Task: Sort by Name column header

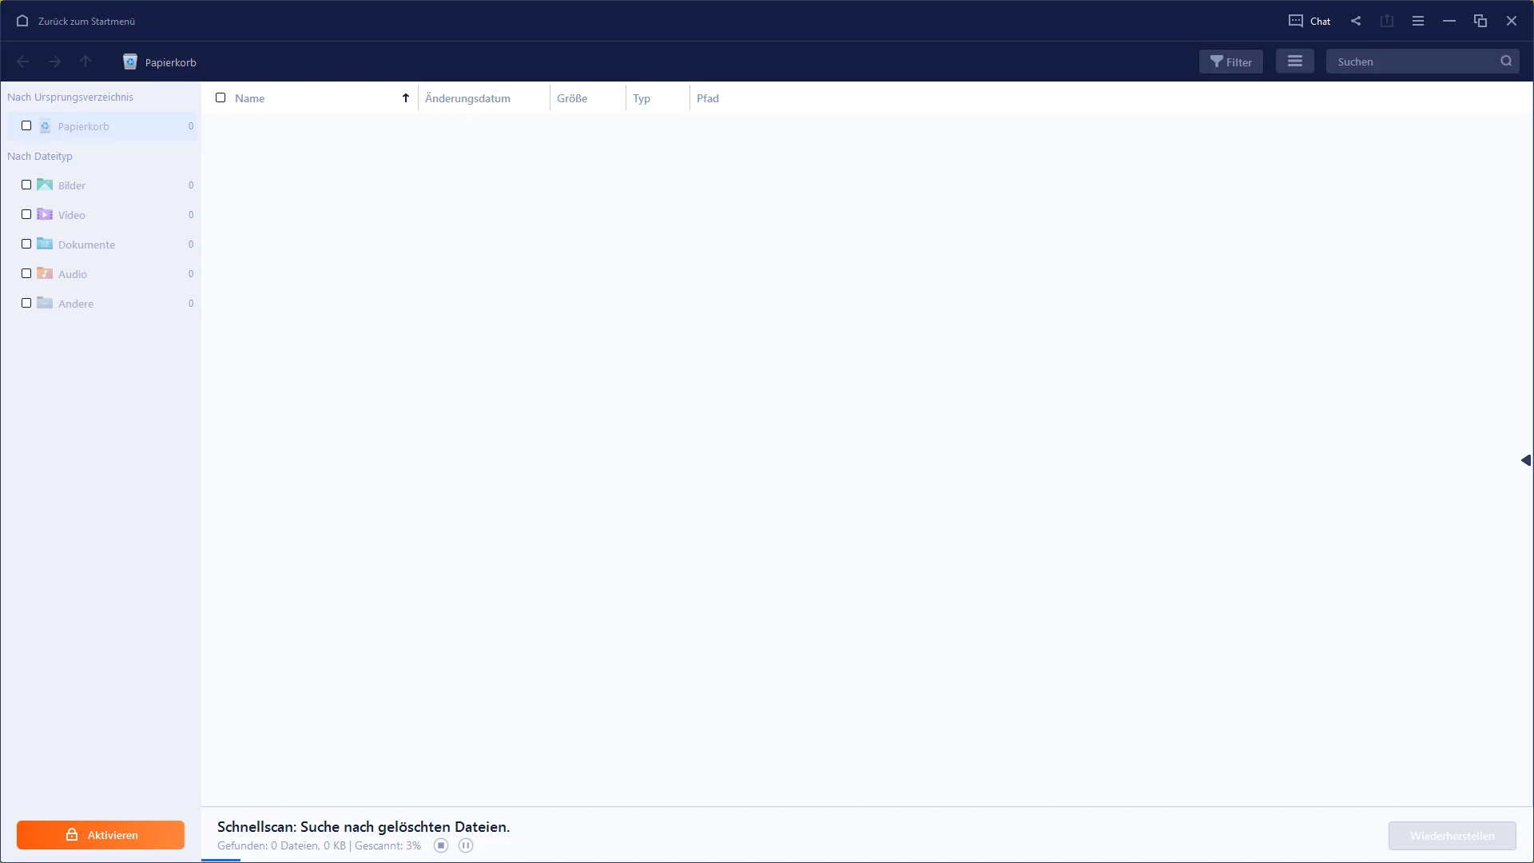Action: point(249,98)
